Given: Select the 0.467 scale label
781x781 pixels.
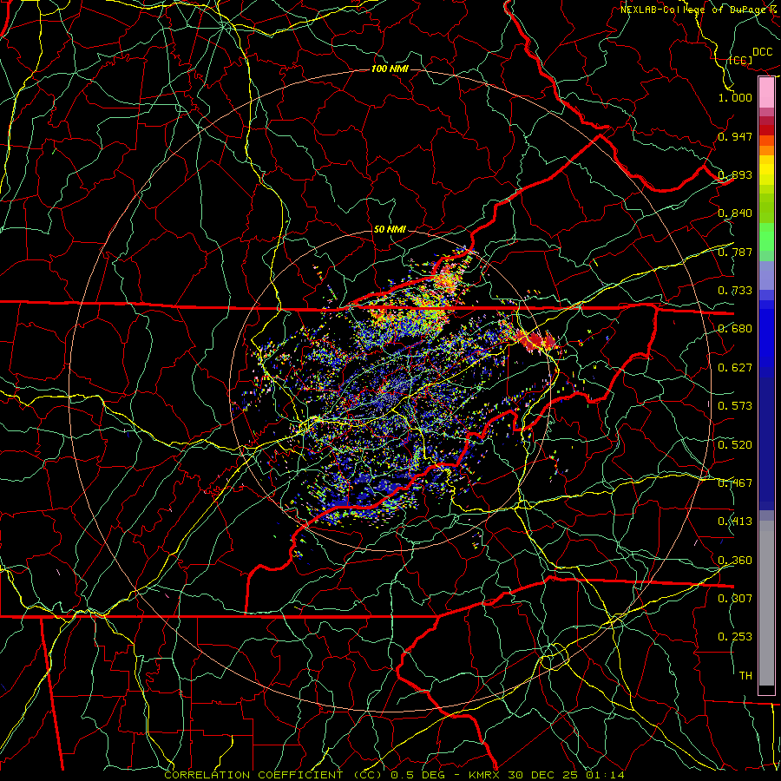Looking at the screenshot, I should 735,483.
